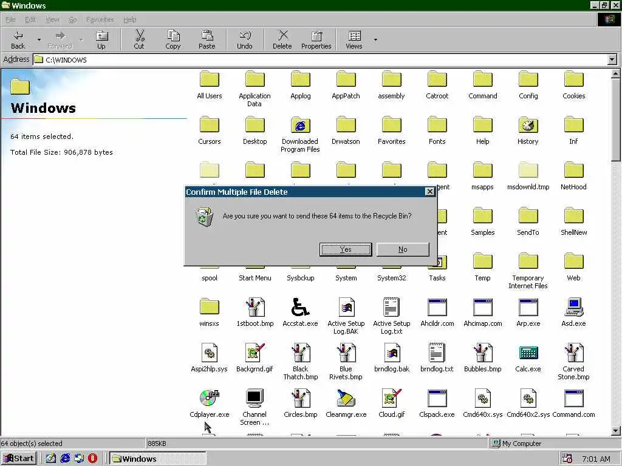Click the Delete toolbar icon
Screen dimensions: 622x466
coord(282,36)
